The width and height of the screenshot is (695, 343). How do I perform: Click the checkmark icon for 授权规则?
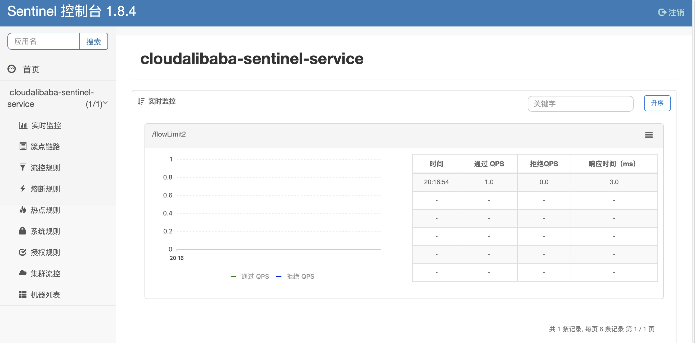click(x=23, y=252)
